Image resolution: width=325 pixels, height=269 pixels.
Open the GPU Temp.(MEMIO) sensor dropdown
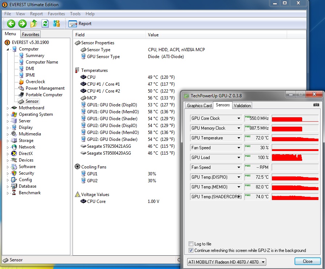pyautogui.click(x=239, y=187)
